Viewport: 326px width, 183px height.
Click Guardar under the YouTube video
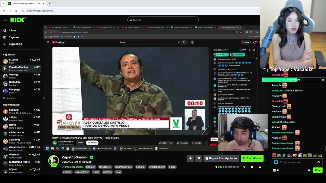pos(196,143)
